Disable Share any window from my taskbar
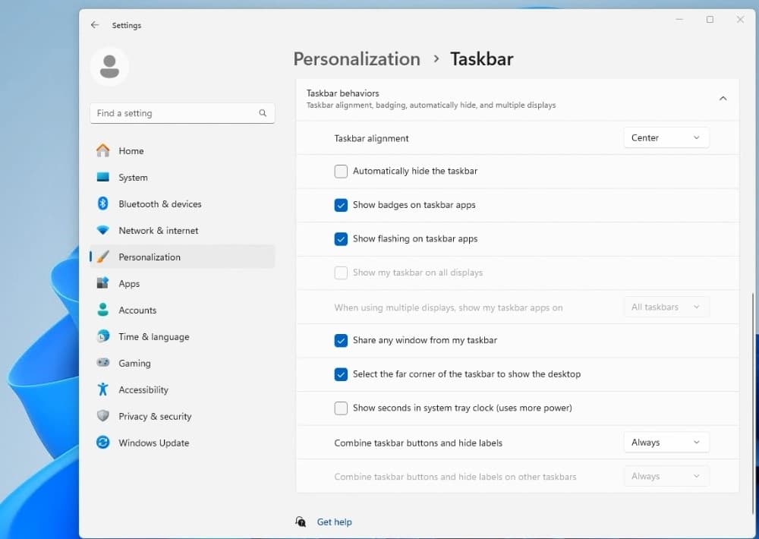The height and width of the screenshot is (539, 759). click(341, 341)
